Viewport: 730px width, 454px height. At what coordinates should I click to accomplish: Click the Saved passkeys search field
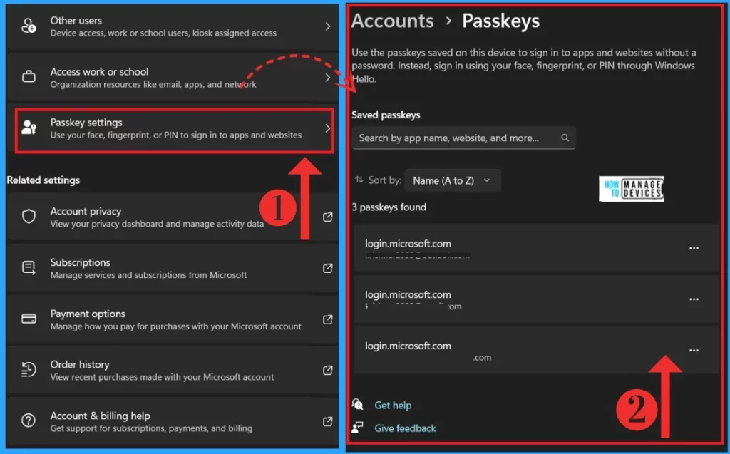coord(463,138)
